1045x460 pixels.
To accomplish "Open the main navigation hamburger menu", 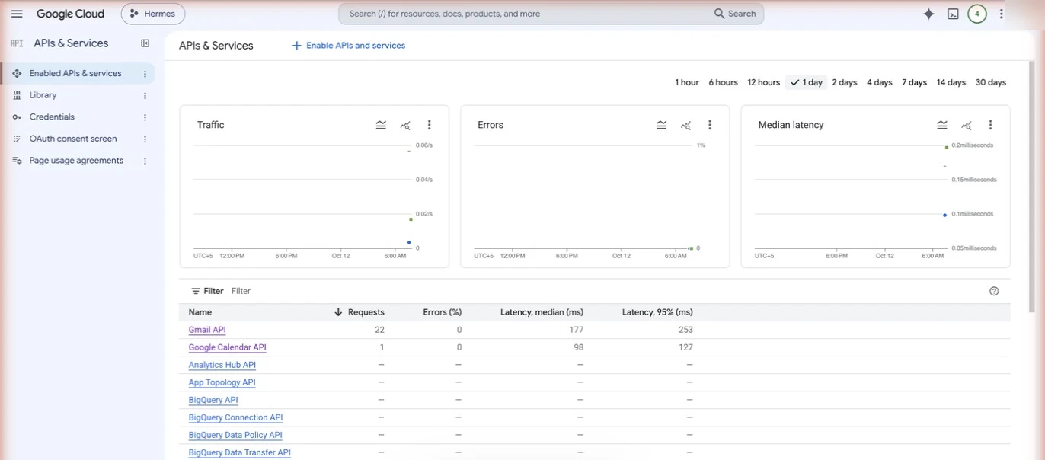I will 17,14.
